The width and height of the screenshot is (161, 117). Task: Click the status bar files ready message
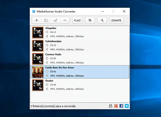pyautogui.click(x=53, y=106)
